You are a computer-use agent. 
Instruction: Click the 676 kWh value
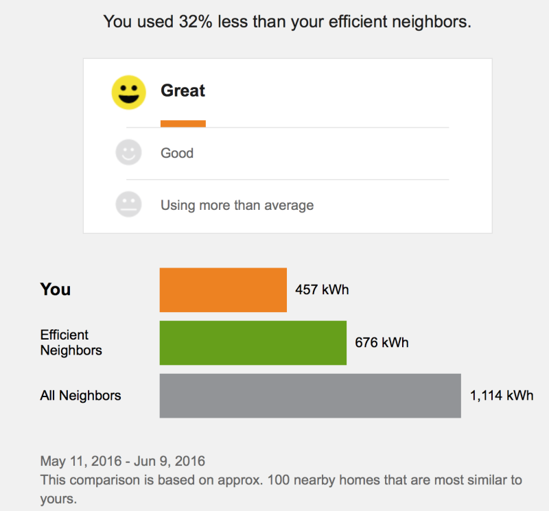tap(382, 342)
